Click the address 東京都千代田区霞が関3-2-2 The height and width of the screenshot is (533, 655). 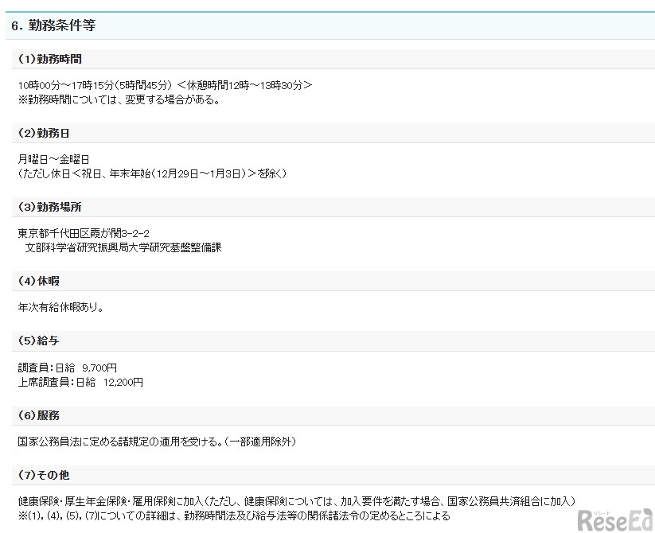(x=84, y=234)
